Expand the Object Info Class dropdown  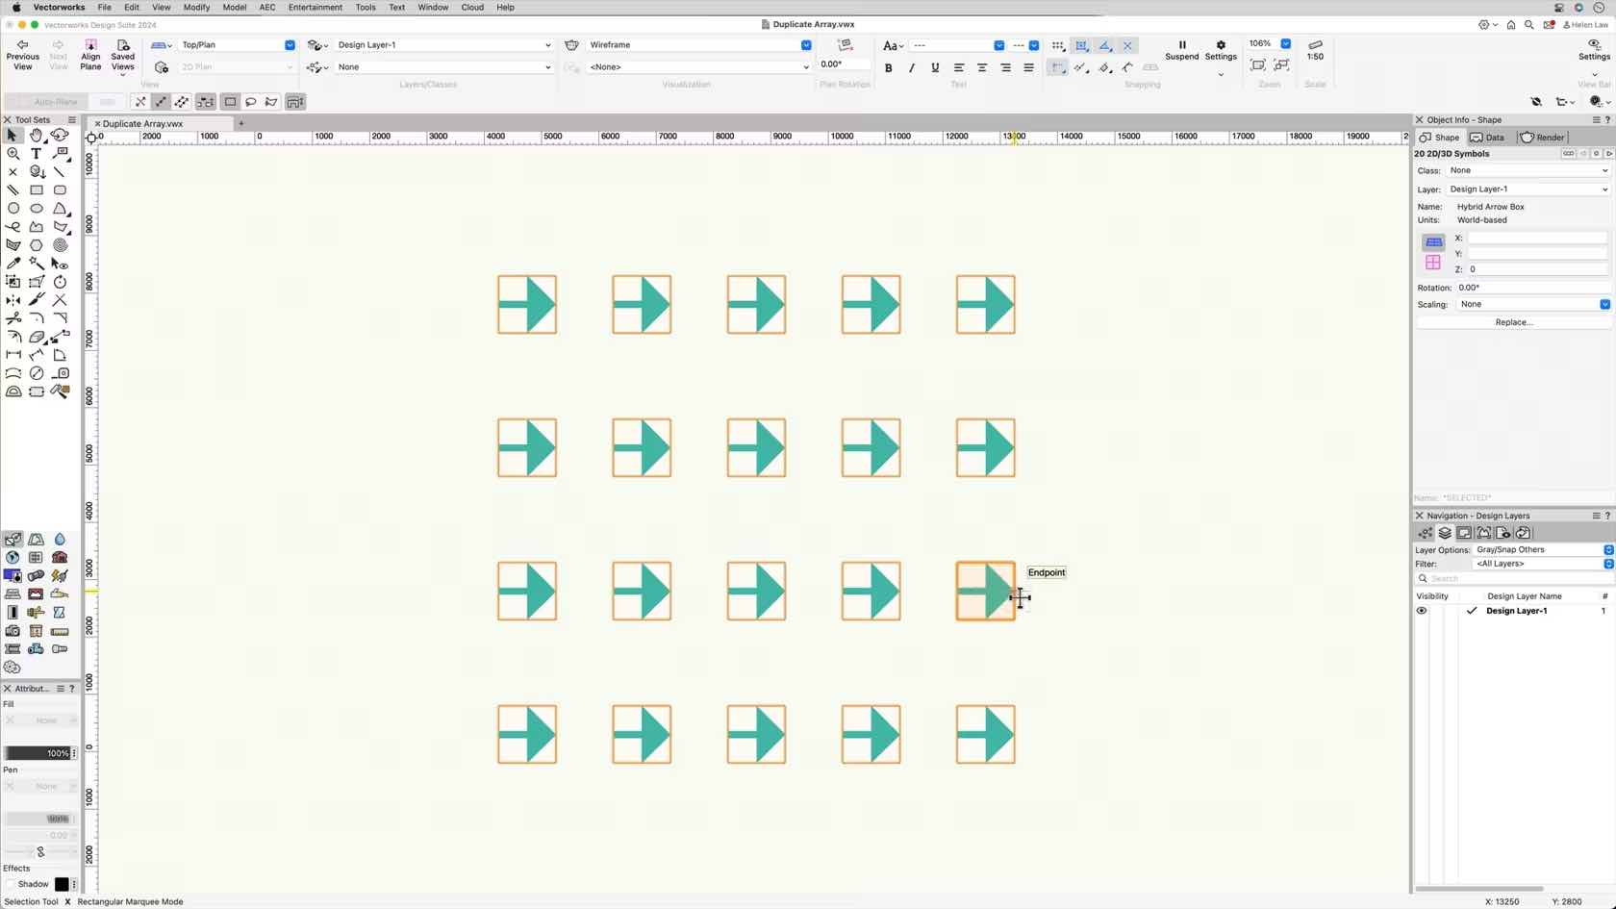click(1528, 170)
